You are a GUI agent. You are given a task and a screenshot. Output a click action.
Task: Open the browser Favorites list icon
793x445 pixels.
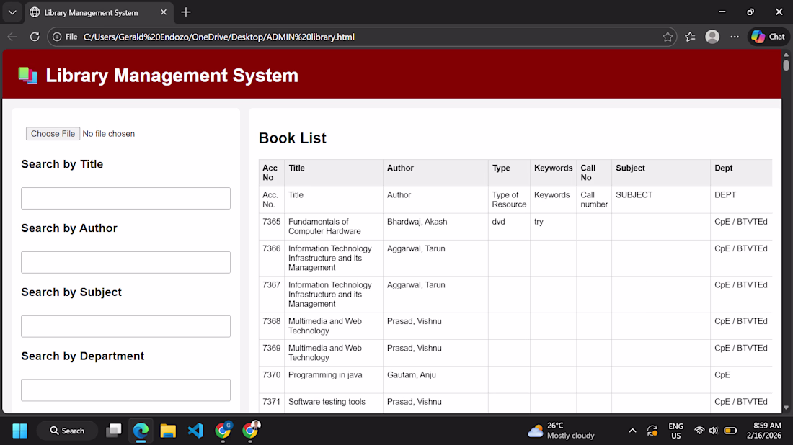[690, 37]
